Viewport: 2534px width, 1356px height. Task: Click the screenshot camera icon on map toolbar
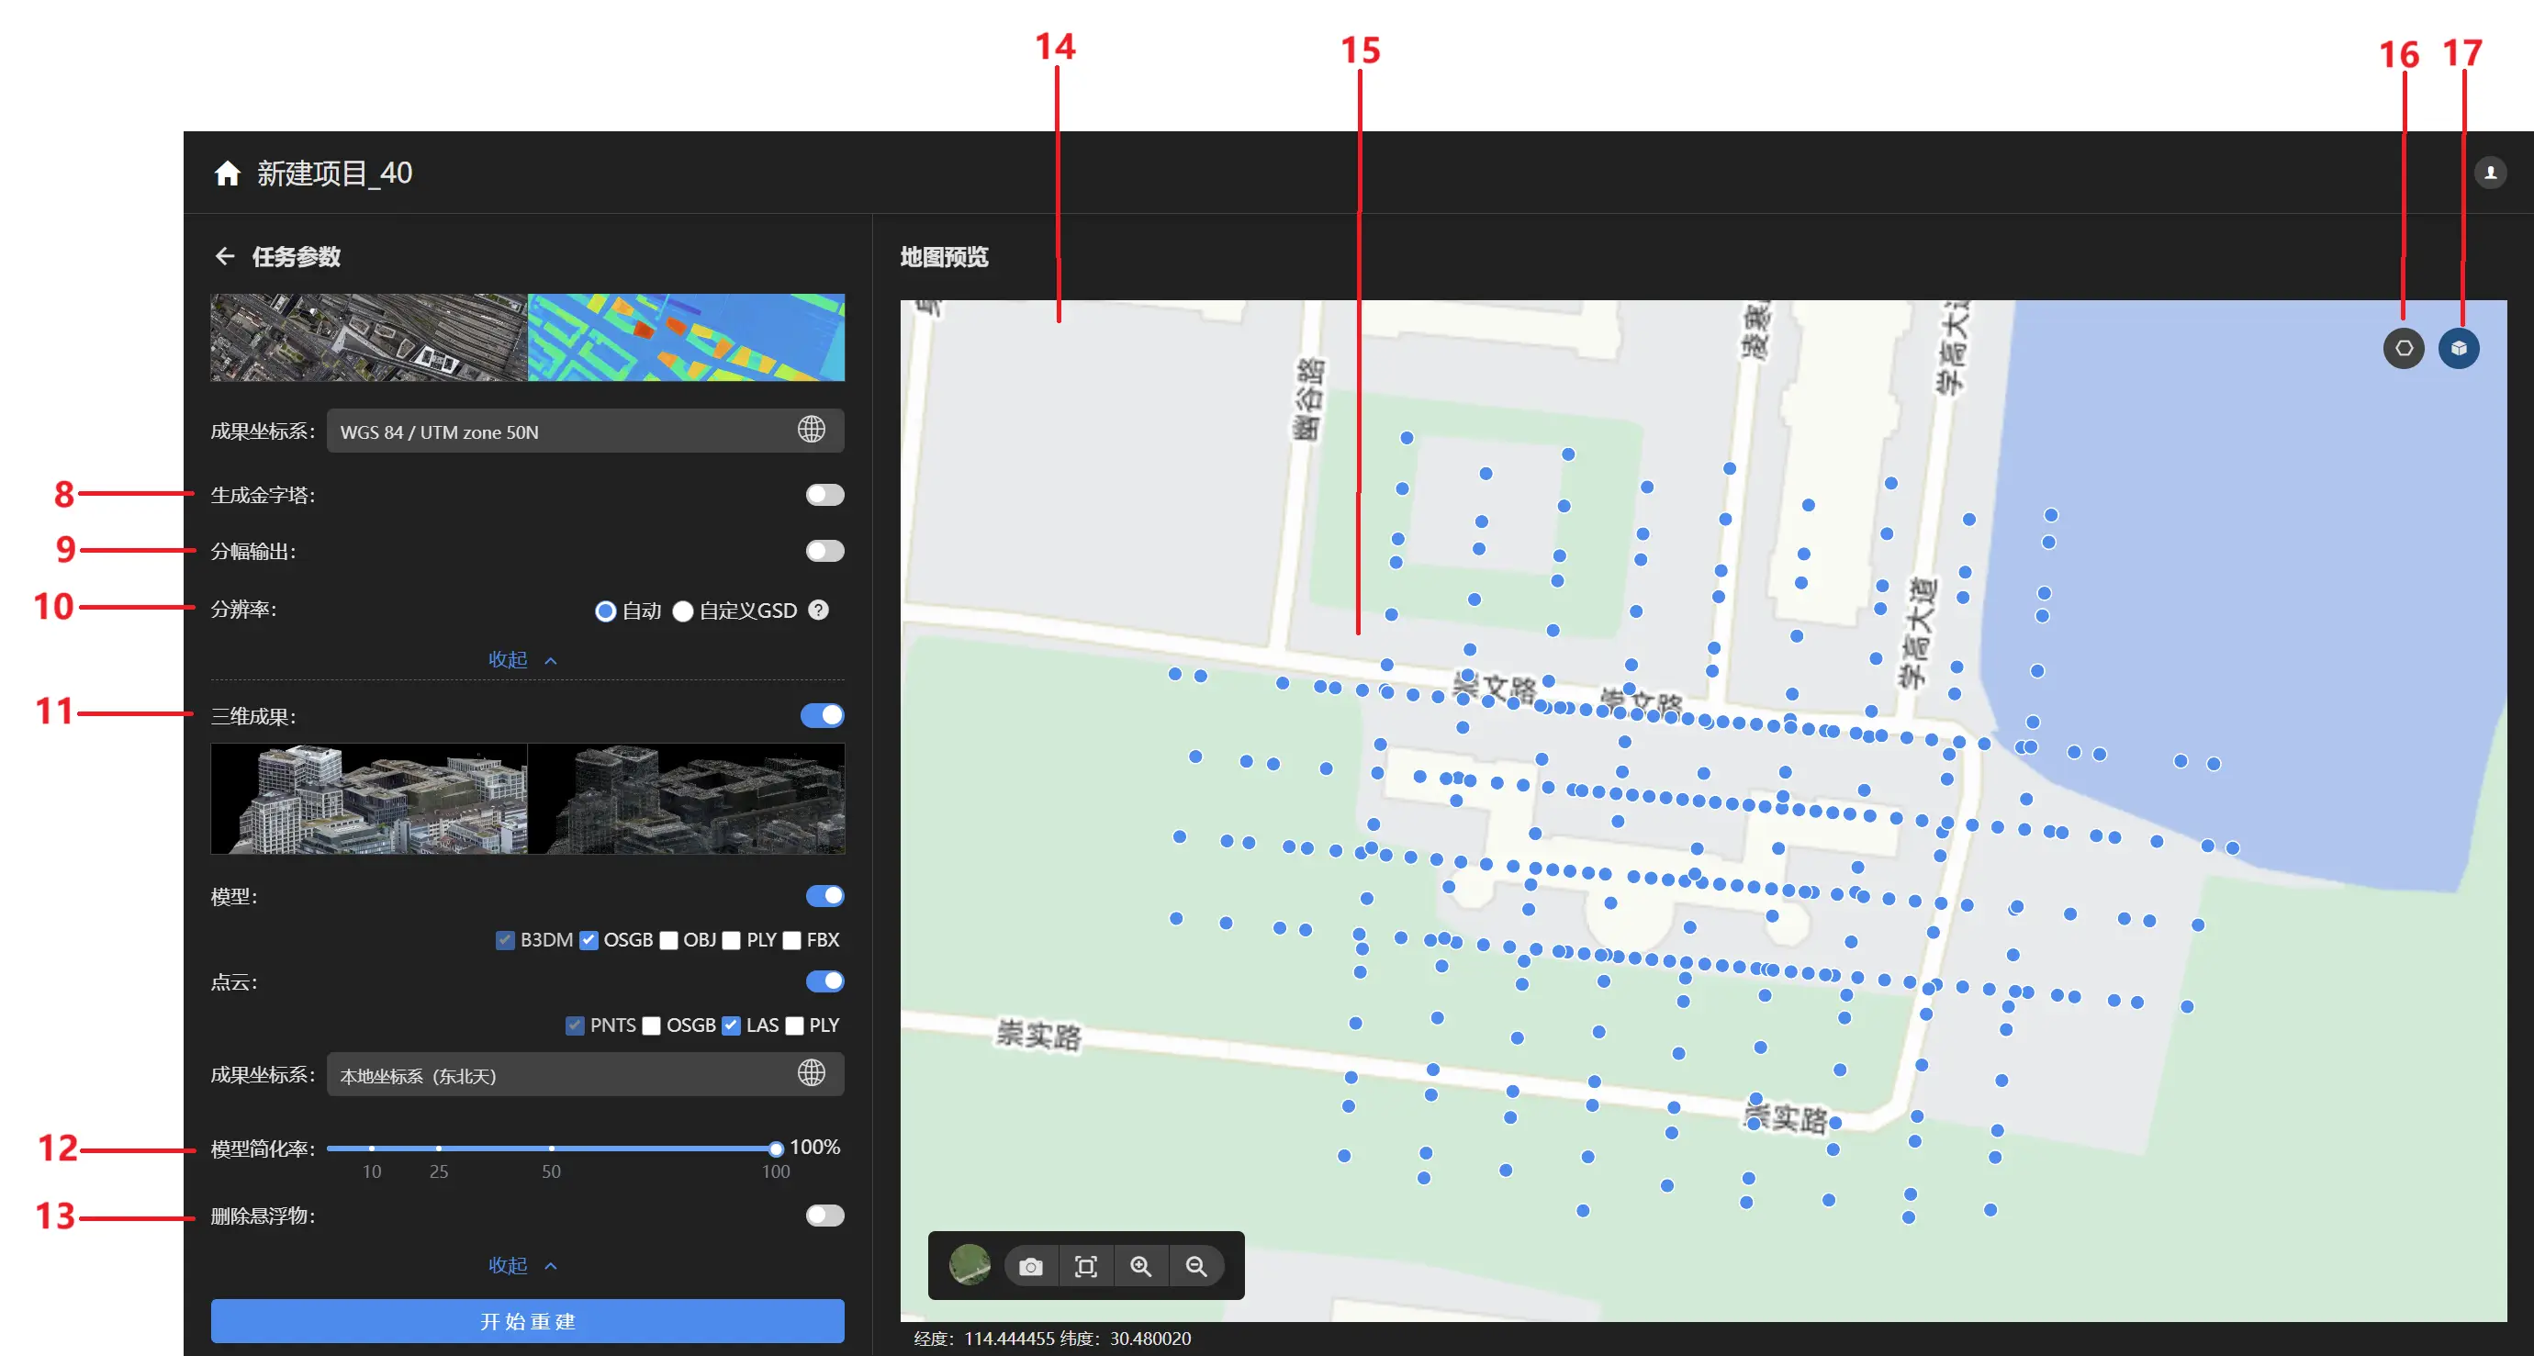[1030, 1265]
